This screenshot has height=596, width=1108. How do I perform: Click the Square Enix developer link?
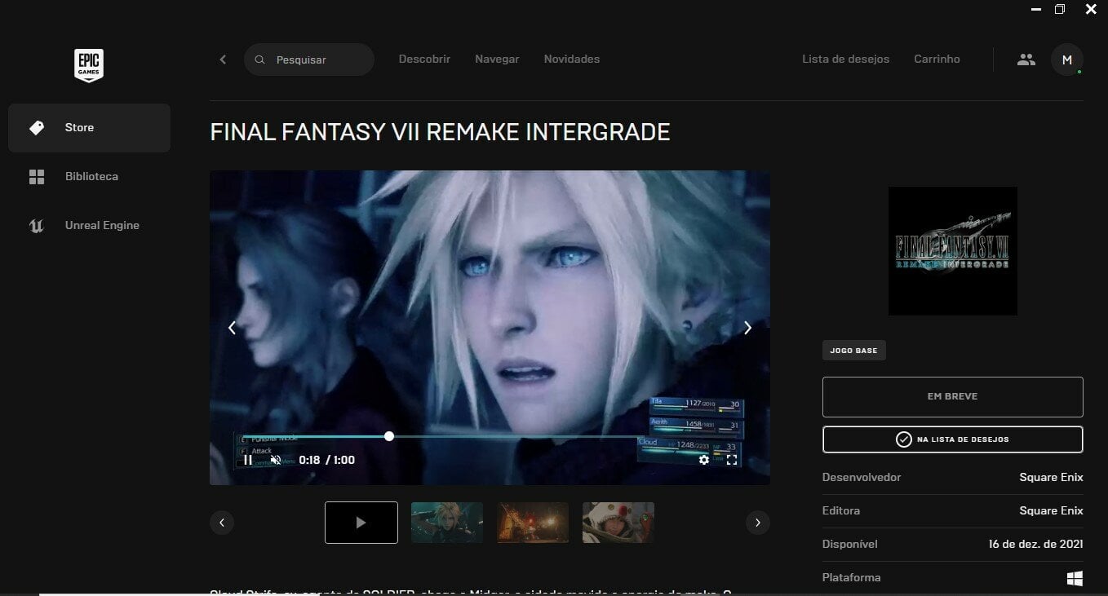click(x=1051, y=478)
